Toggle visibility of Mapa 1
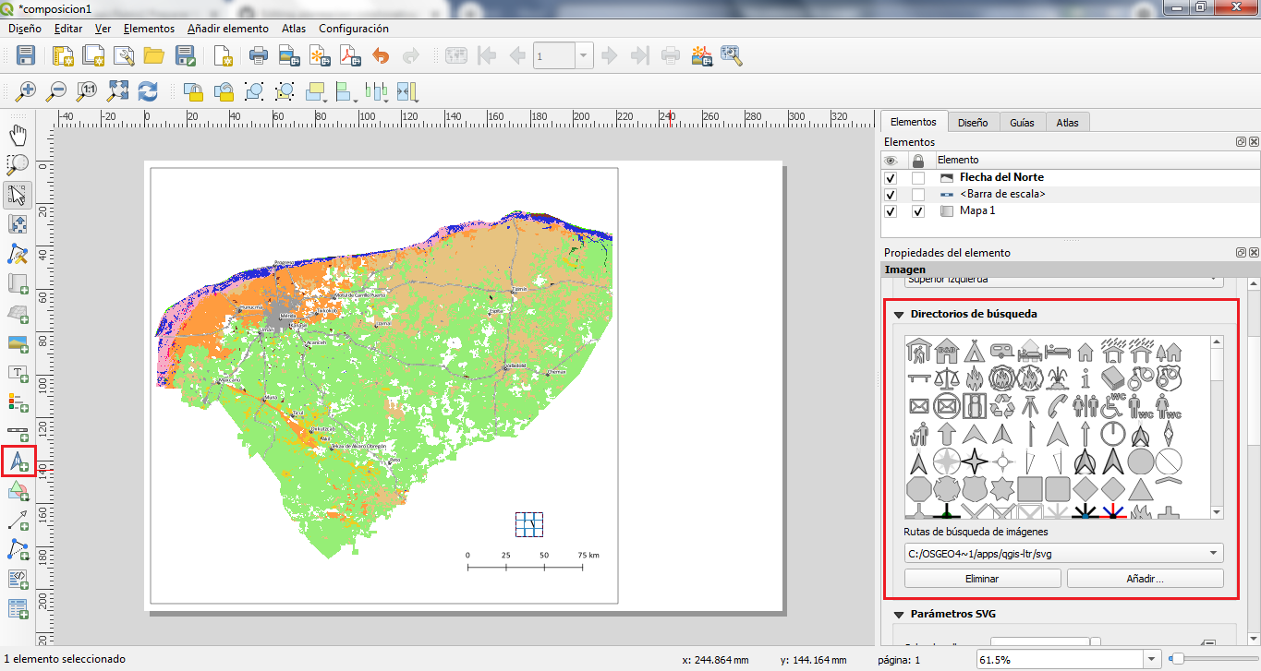 [x=891, y=211]
